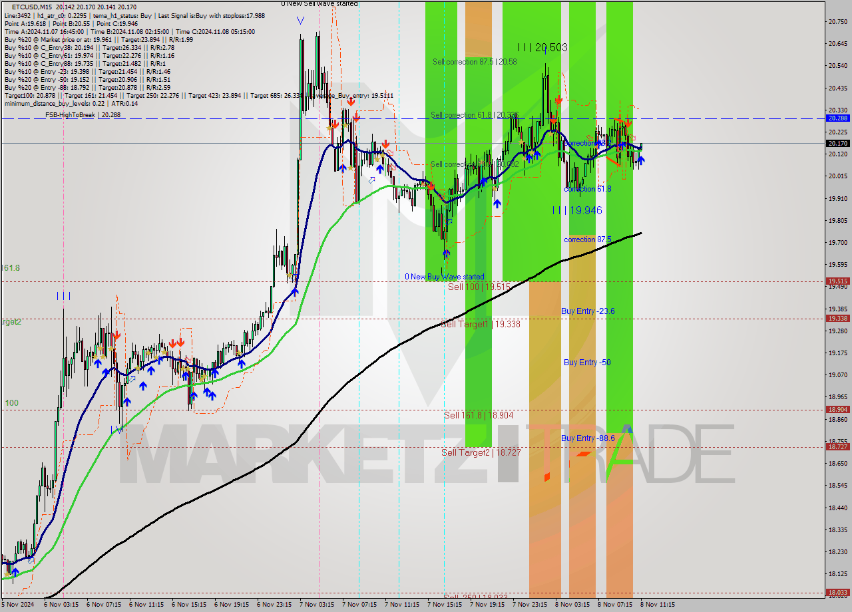The height and width of the screenshot is (612, 852).
Task: Click 'Sell Target1 | 19.338' level label
Action: tap(481, 324)
